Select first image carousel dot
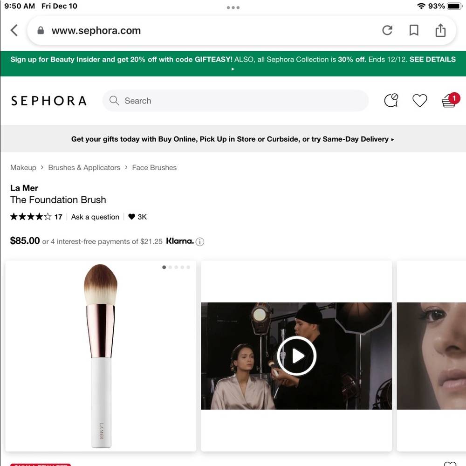The image size is (466, 466). coord(164,267)
